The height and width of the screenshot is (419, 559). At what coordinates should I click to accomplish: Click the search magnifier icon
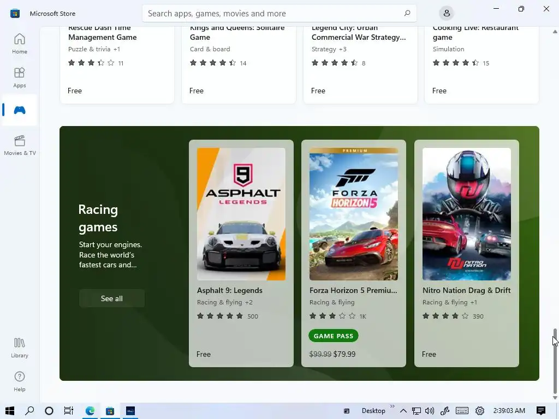(407, 13)
